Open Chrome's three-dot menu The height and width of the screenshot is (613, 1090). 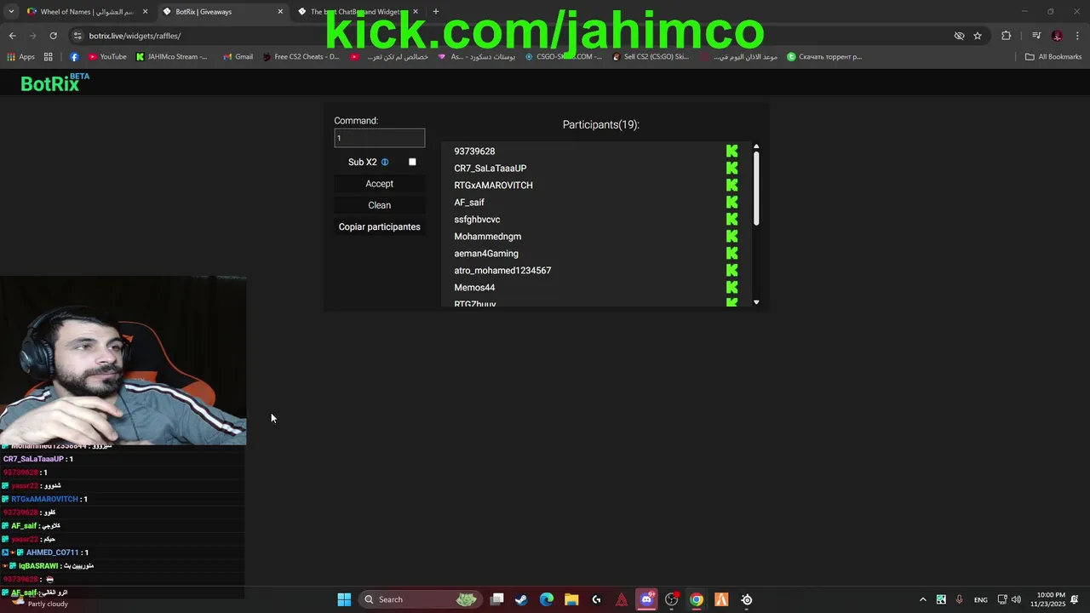coord(1078,36)
